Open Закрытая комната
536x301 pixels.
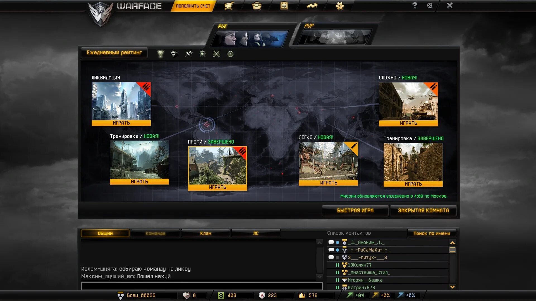423,211
